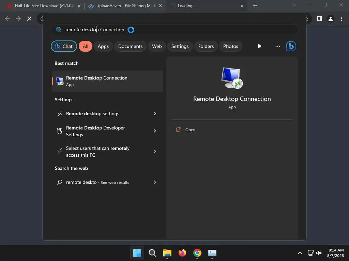349x261 pixels.
Task: Open the search options ellipsis menu
Action: pos(277,46)
